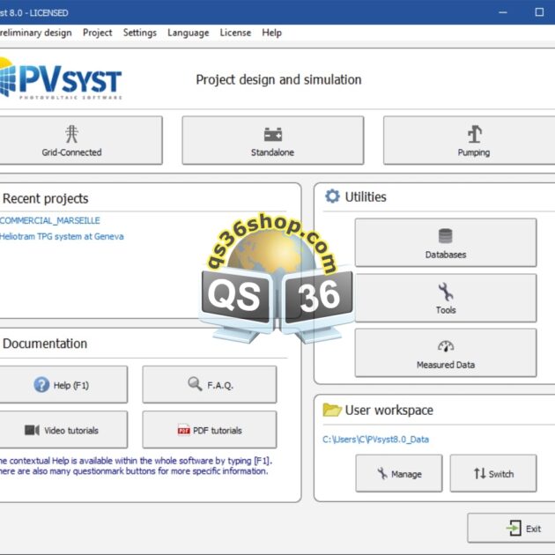Click the Documentation heading
Screen dimensions: 555x555
[x=45, y=344]
